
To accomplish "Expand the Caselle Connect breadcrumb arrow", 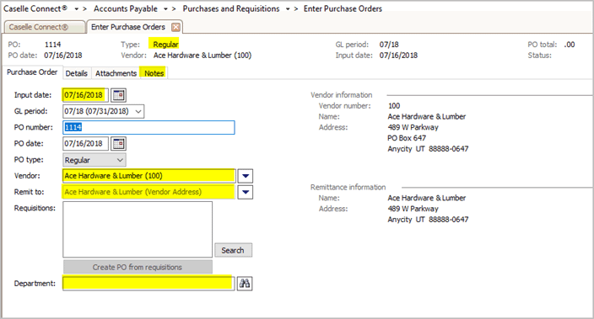I will click(x=77, y=9).
